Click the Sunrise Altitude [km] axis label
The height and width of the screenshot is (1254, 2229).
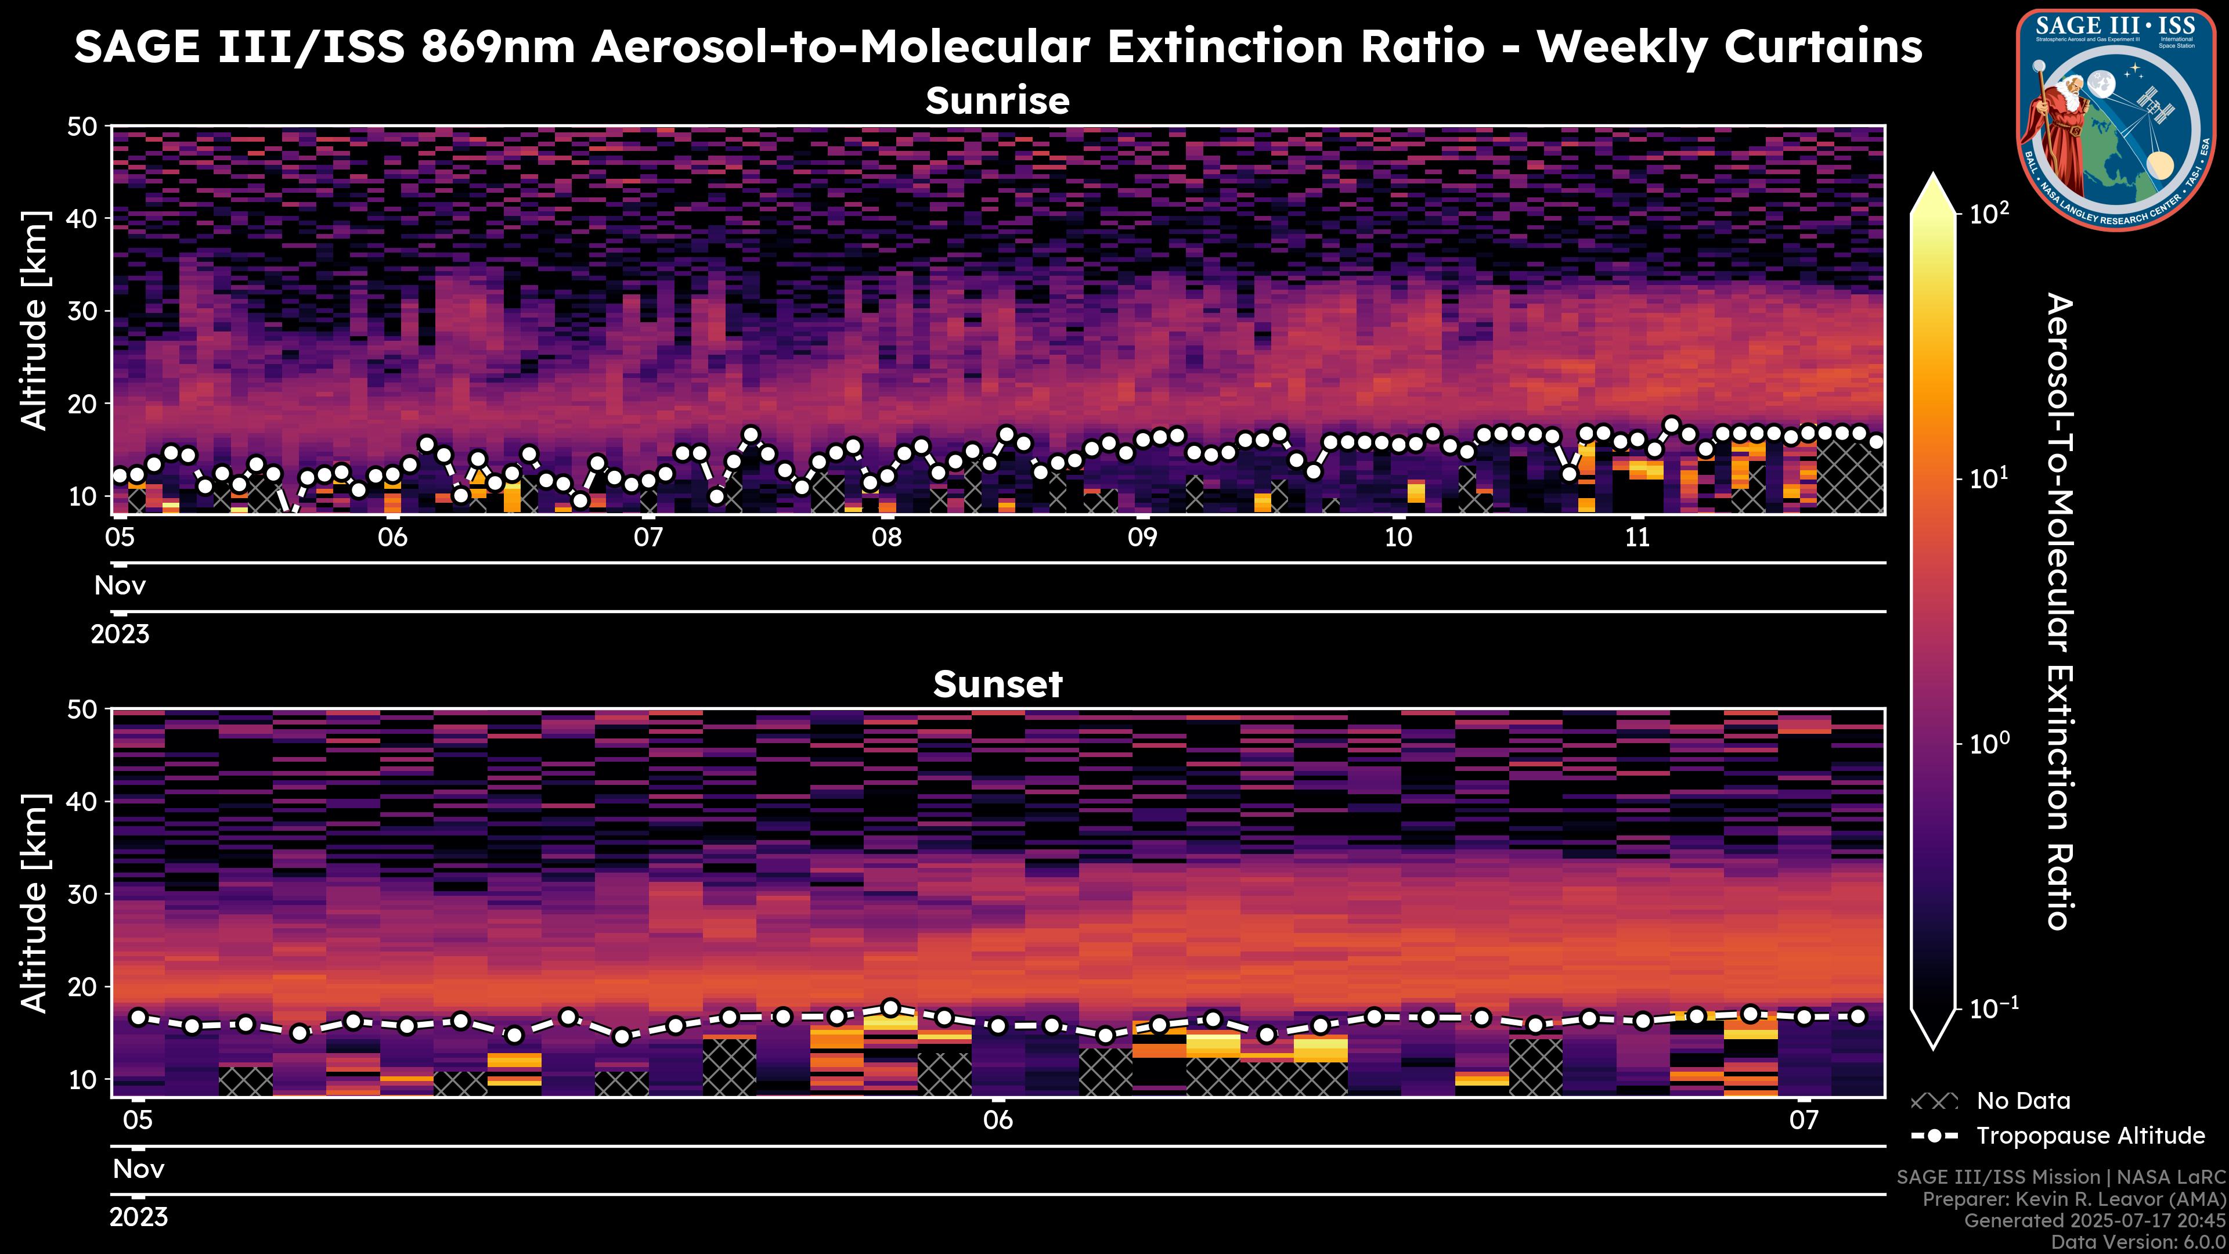(x=35, y=320)
